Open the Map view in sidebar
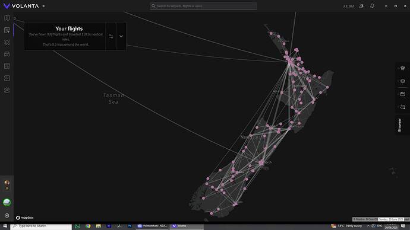 (x=7, y=18)
